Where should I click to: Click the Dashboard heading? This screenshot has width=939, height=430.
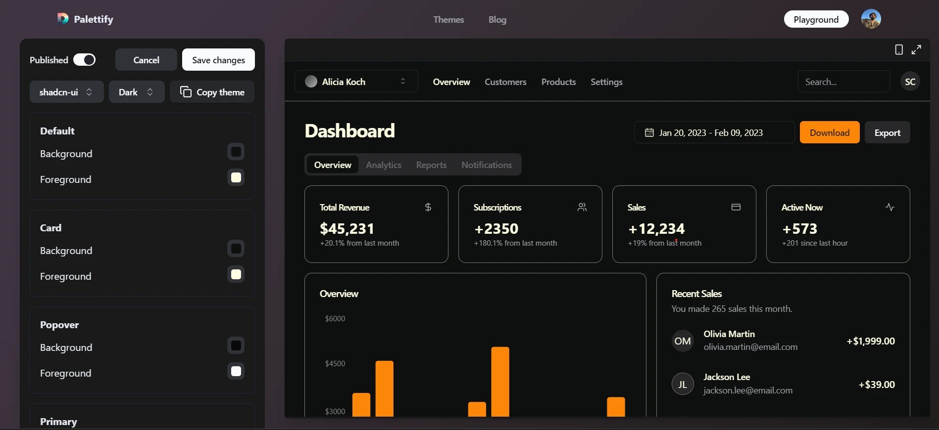pyautogui.click(x=350, y=131)
